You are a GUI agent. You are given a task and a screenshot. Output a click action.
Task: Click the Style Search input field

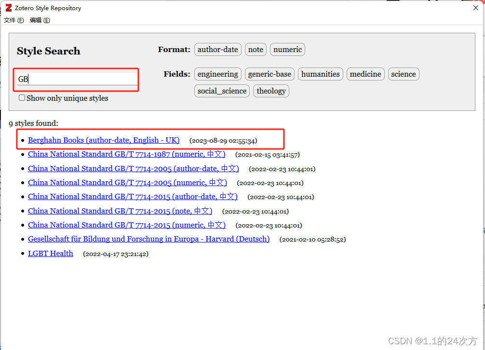pos(77,79)
